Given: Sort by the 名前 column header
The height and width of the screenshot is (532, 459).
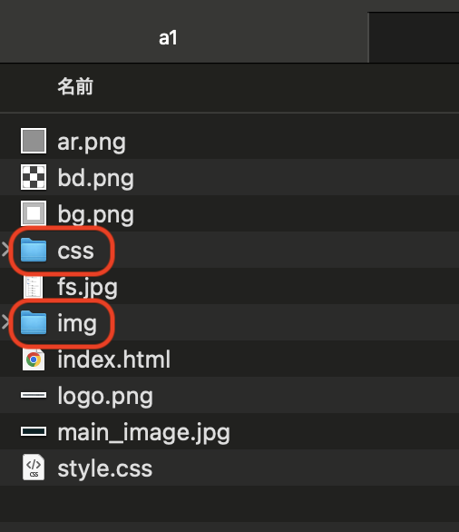Looking at the screenshot, I should [75, 86].
